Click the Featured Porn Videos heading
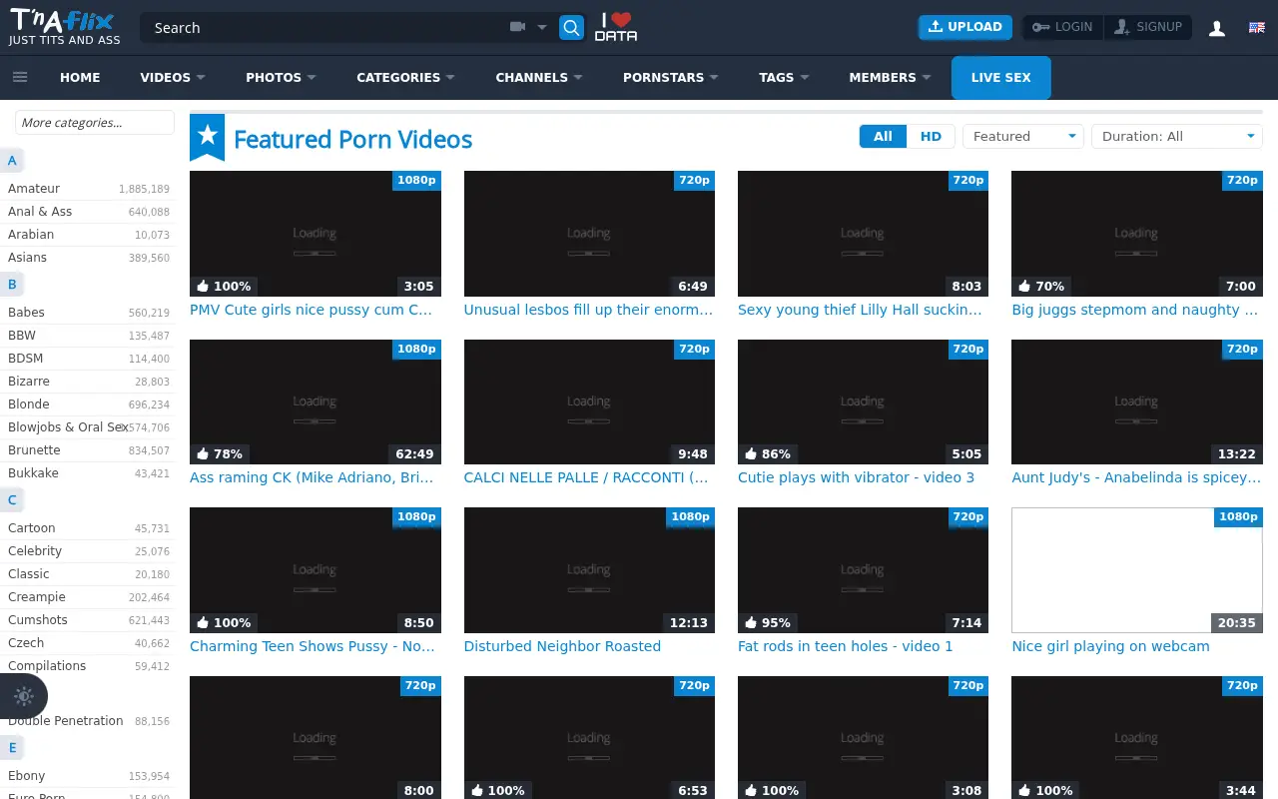Viewport: 1278px width, 799px height. tap(352, 139)
